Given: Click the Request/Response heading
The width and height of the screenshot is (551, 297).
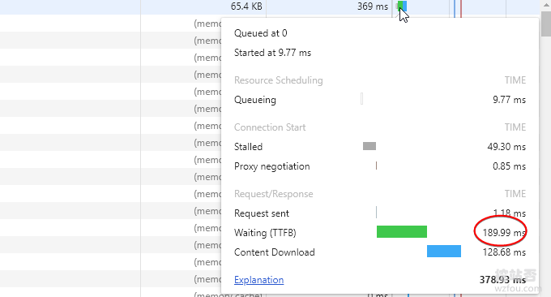Looking at the screenshot, I should pos(273,194).
